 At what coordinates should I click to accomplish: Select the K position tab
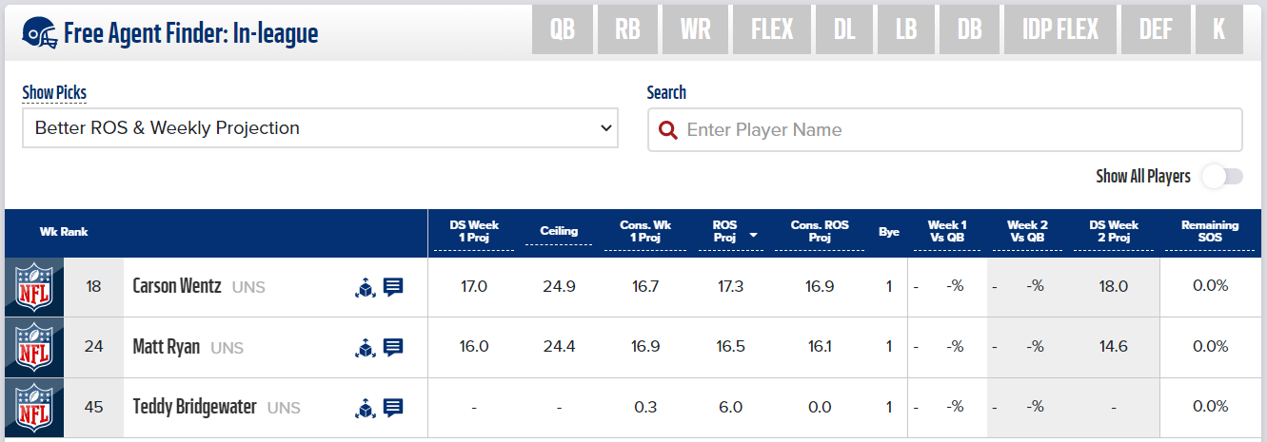tap(1218, 29)
